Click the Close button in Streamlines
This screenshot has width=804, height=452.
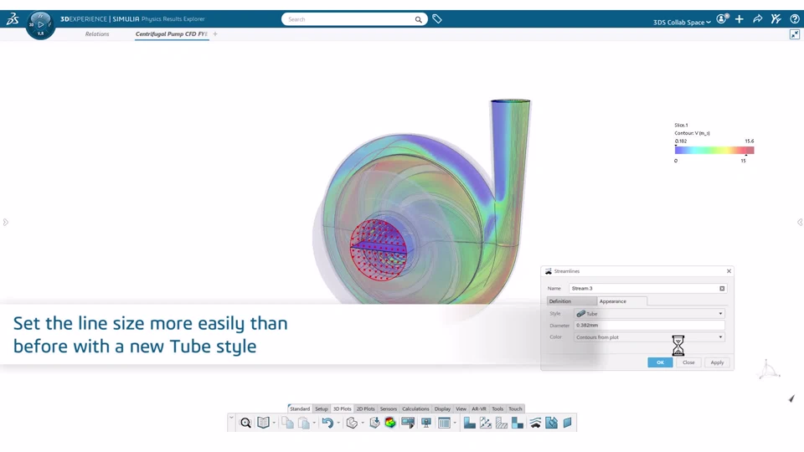[688, 362]
